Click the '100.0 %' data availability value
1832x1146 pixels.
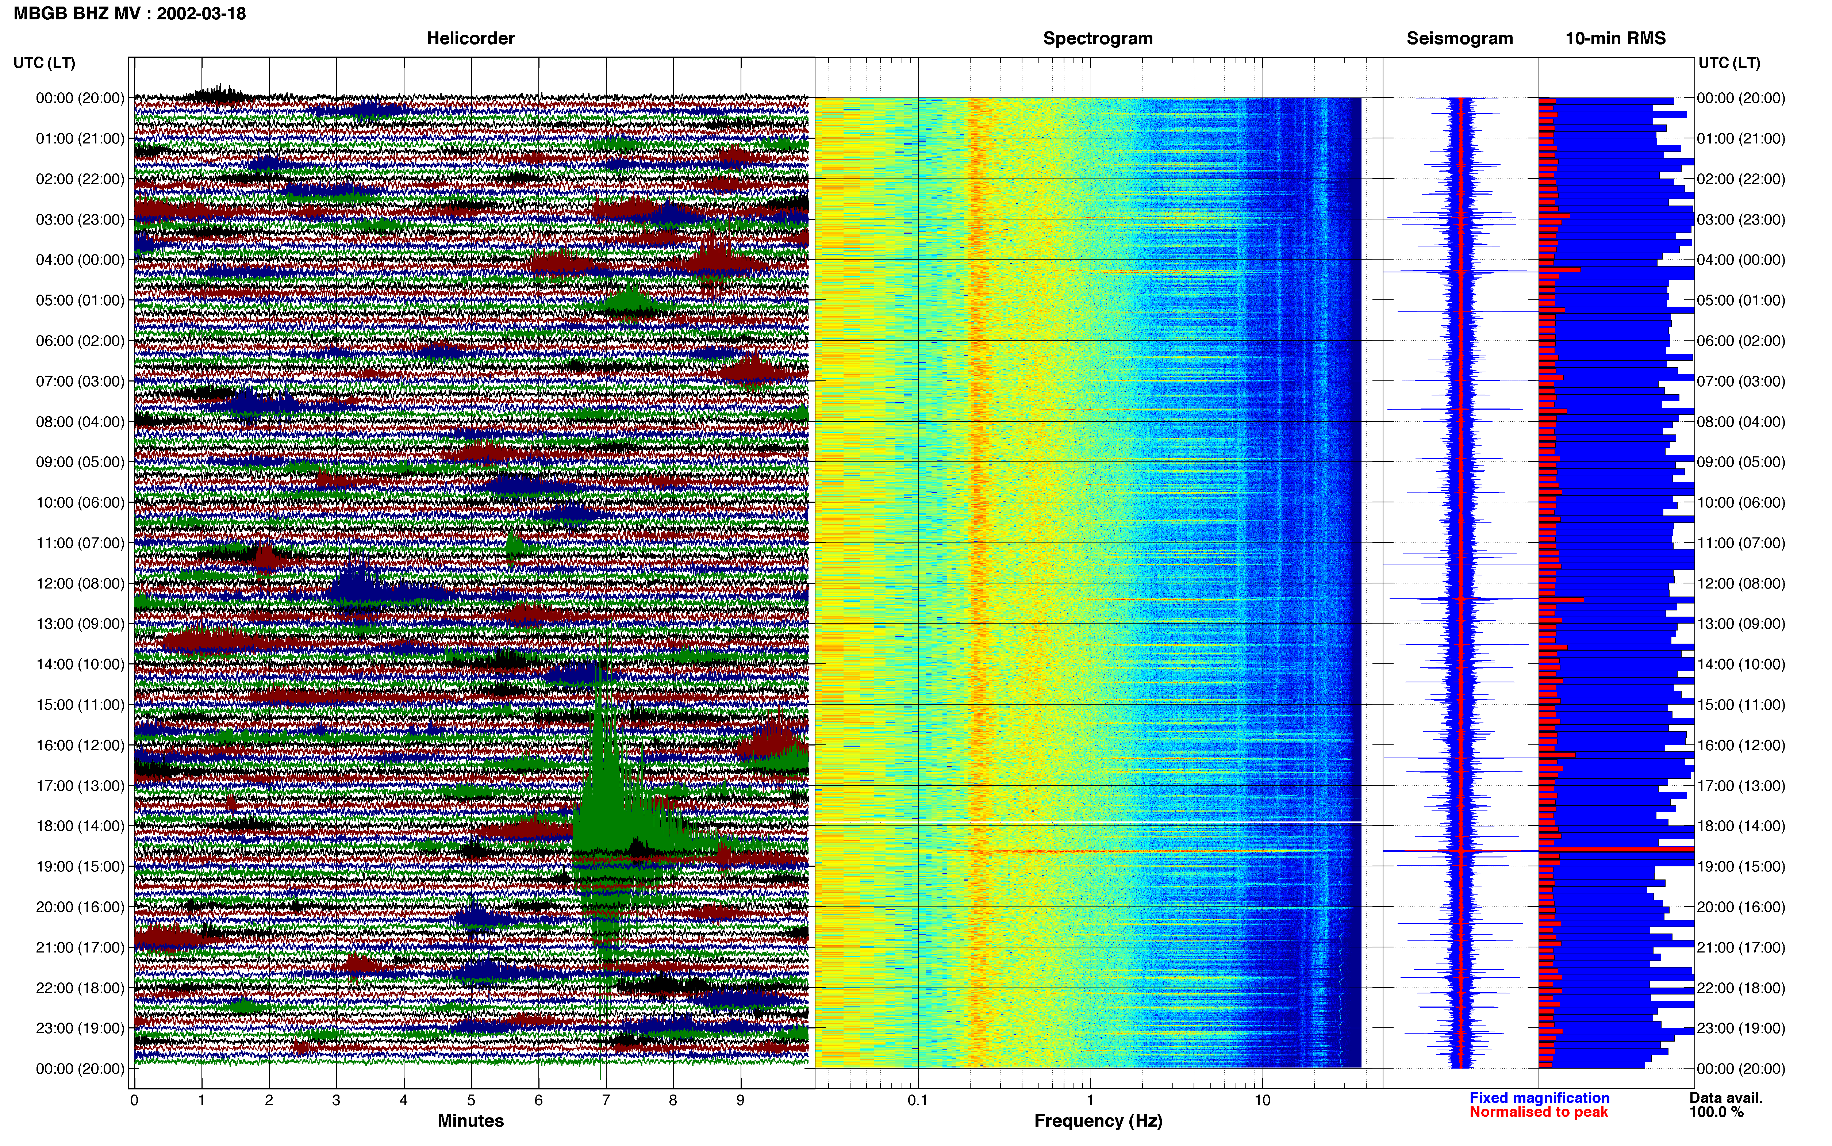[1716, 1112]
